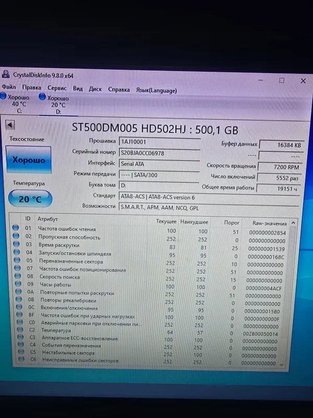Open the Сервис menu
313x418 pixels.
(57, 88)
